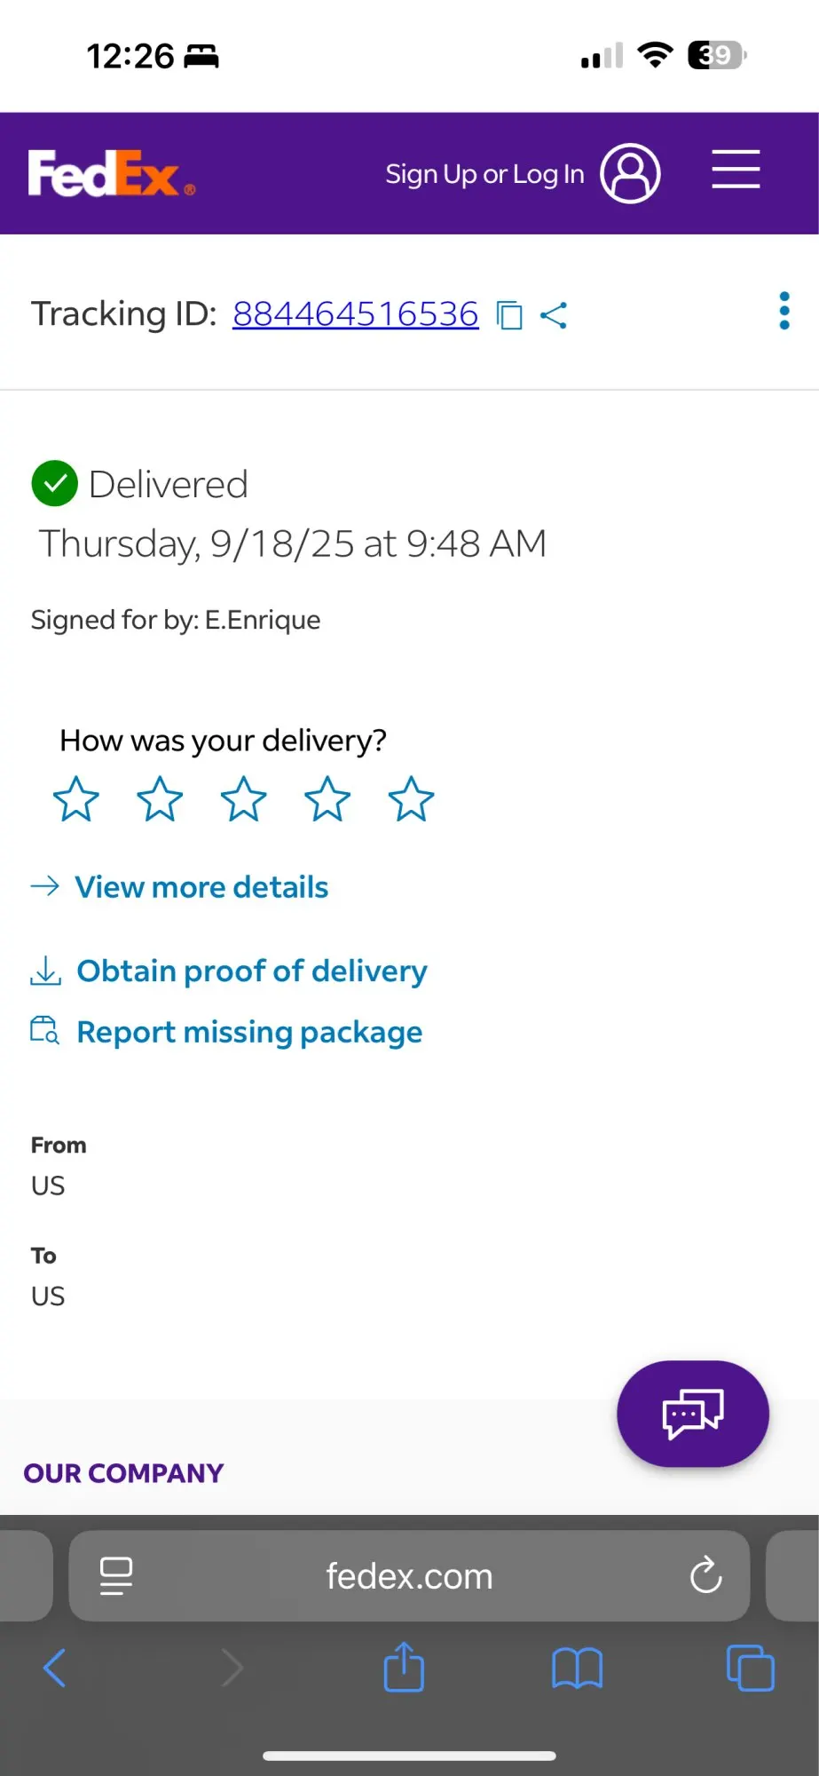Select Report missing package
This screenshot has height=1776, width=819.
tap(249, 1032)
